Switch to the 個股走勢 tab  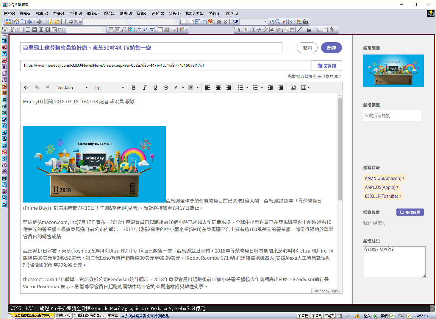tap(63, 315)
